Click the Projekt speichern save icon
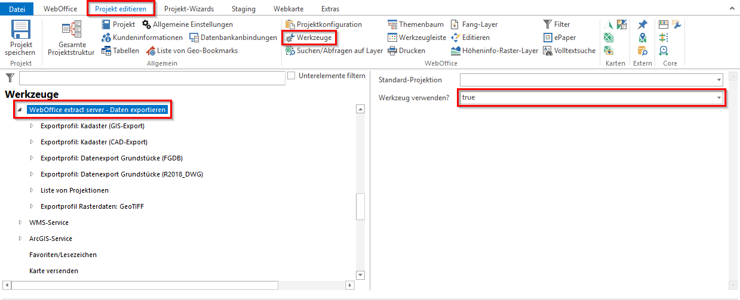Image resolution: width=740 pixels, height=300 pixels. 22,30
